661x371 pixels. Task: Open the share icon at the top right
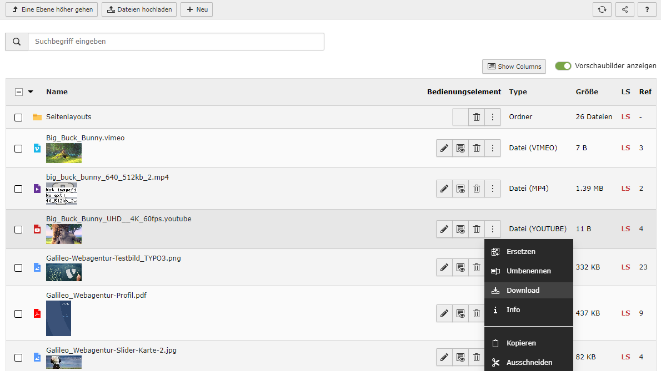point(624,9)
